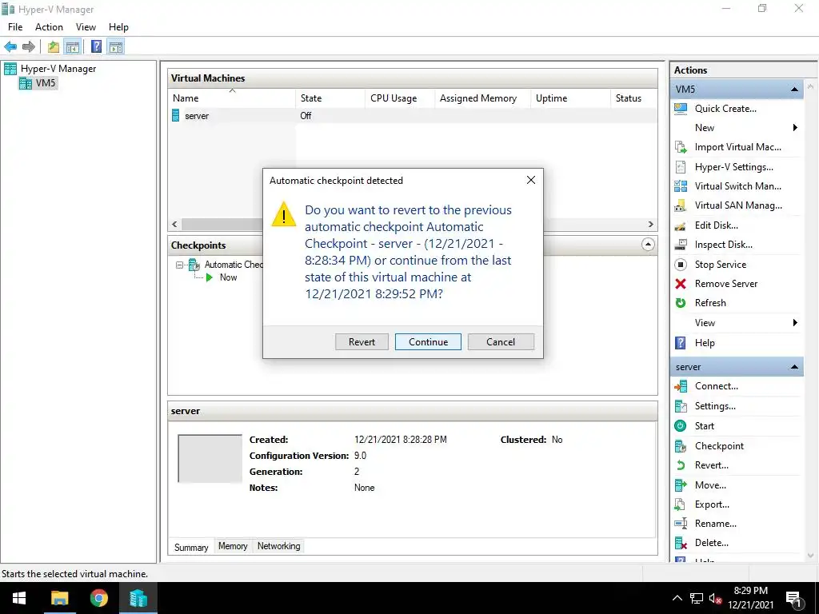Click the Export action icon

681,504
